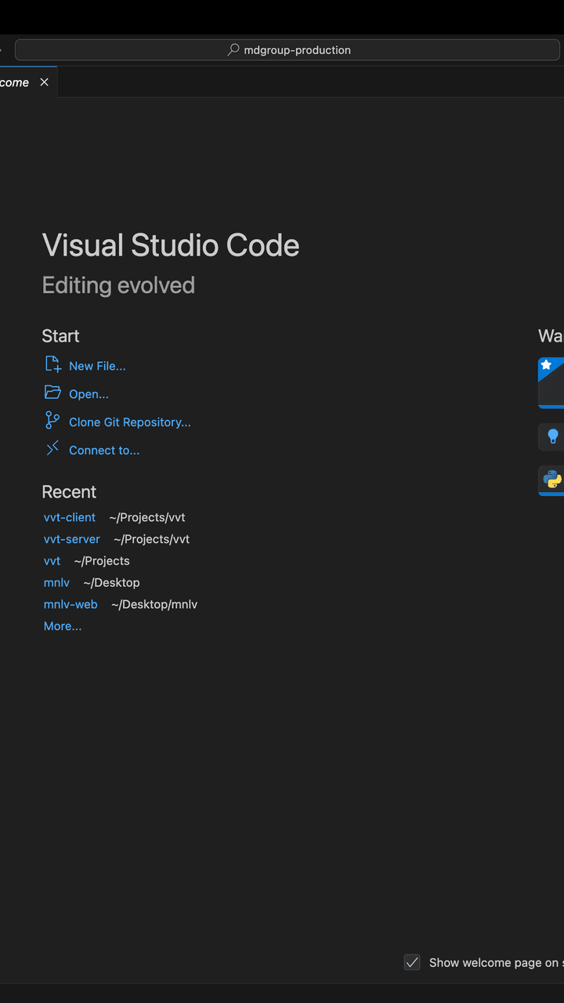Click the Open folder icon
564x1003 pixels.
(x=52, y=393)
